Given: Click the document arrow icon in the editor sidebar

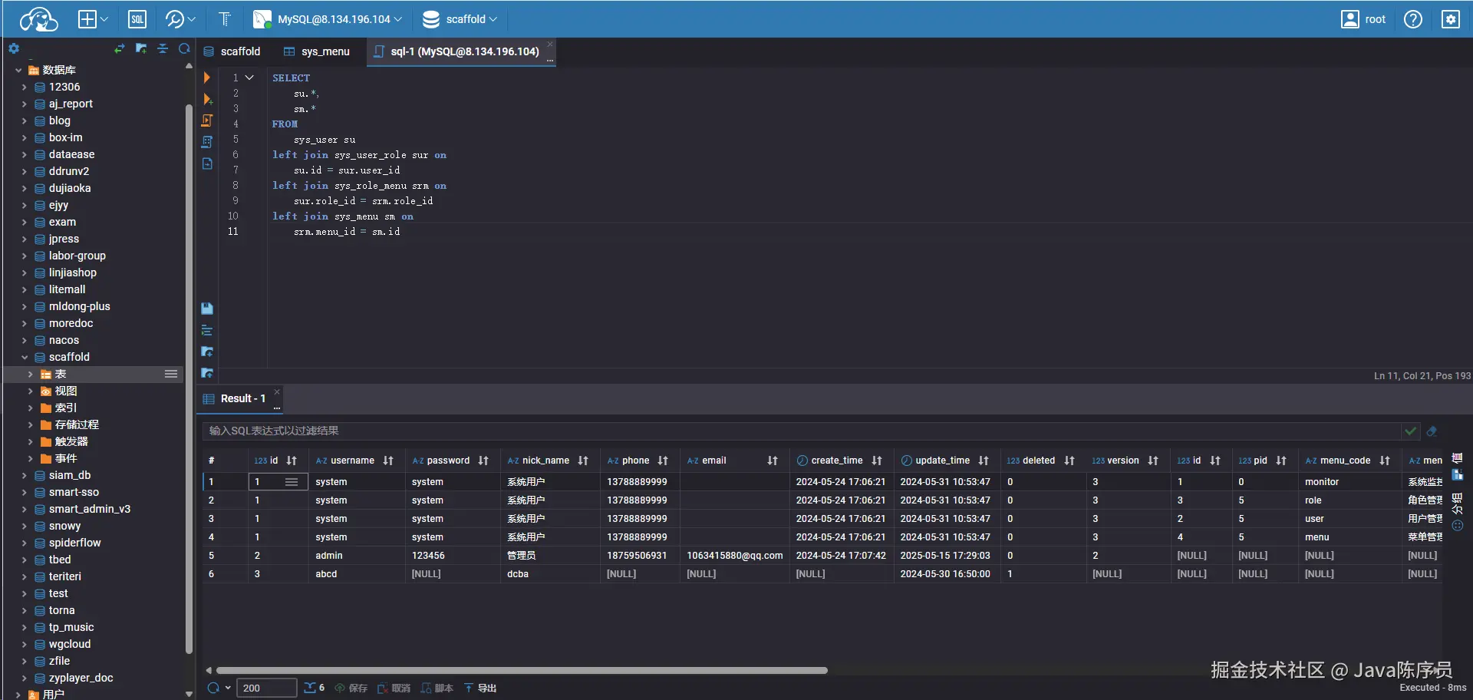Looking at the screenshot, I should 207,163.
